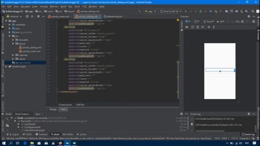Open the Terminal tool window
The height and width of the screenshot is (146, 260).
[x=41, y=134]
